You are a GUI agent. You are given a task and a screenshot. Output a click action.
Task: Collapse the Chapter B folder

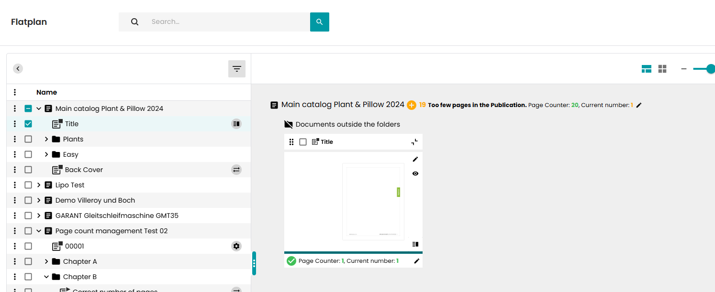coord(46,276)
